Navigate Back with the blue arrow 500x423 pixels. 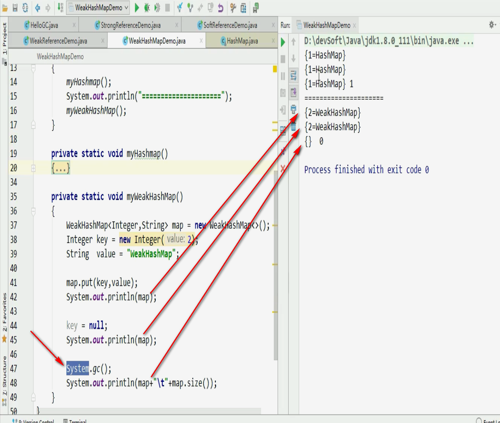pos(38,8)
